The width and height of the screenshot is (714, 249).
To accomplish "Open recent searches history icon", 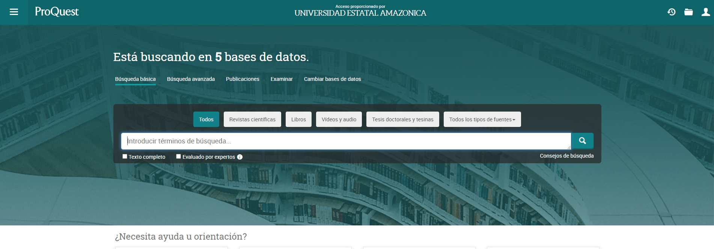I will pyautogui.click(x=671, y=12).
